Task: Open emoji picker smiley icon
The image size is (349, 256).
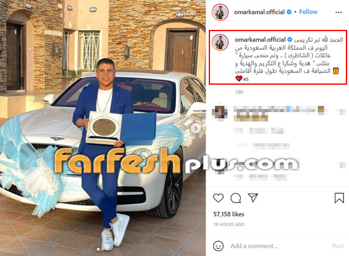Action: [x=218, y=246]
